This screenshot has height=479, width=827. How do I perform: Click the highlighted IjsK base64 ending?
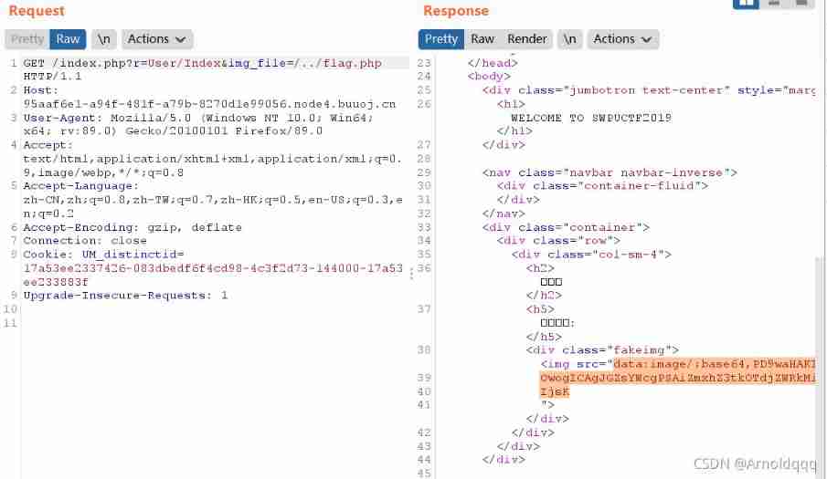pos(555,391)
